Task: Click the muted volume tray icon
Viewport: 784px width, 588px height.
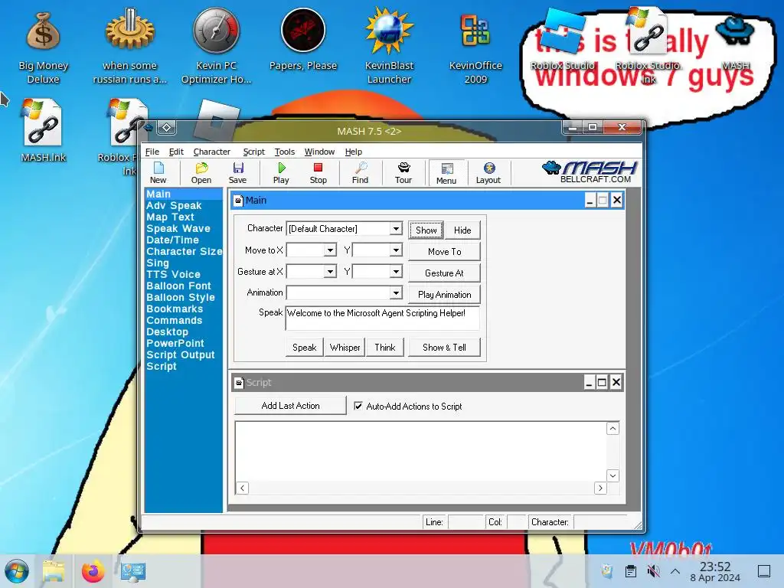Action: pyautogui.click(x=653, y=570)
